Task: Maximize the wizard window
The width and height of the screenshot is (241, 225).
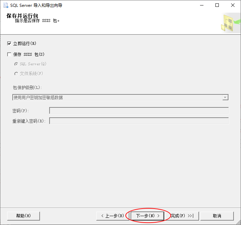Action: (217, 5)
